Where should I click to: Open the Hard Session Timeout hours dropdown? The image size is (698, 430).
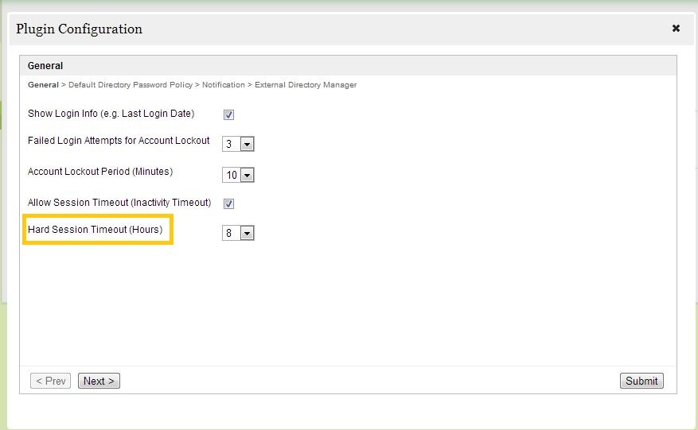[238, 234]
